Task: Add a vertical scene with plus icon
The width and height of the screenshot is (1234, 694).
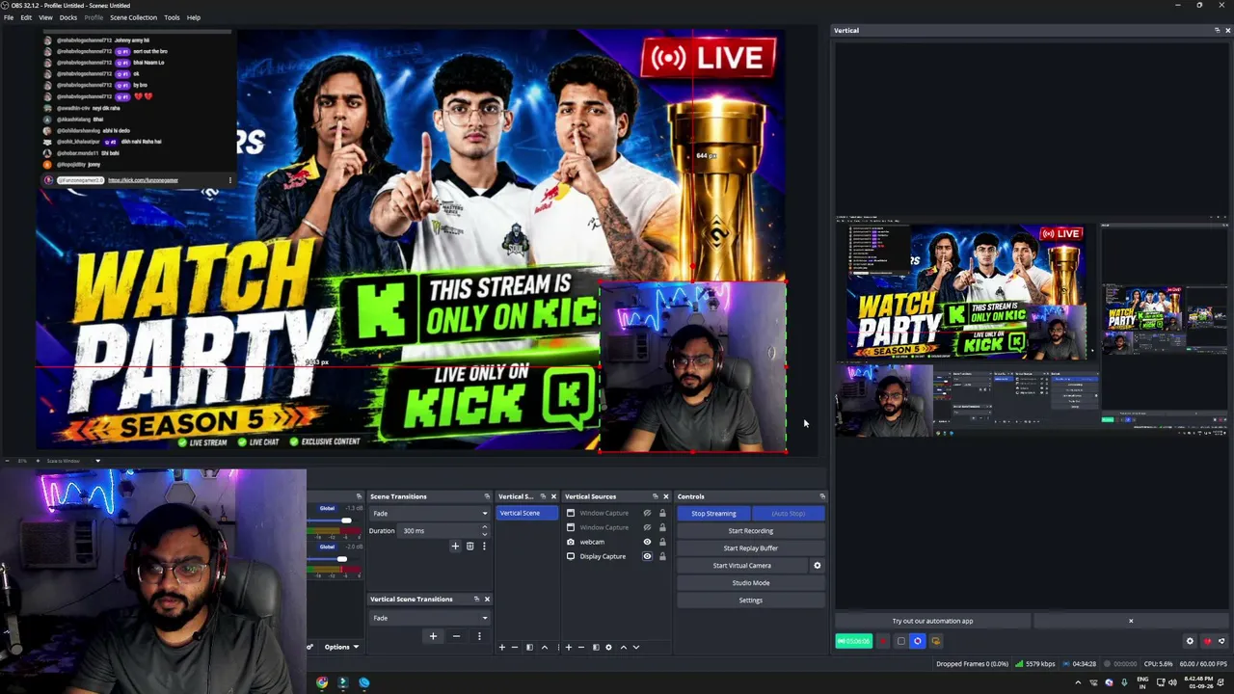Action: [x=502, y=647]
